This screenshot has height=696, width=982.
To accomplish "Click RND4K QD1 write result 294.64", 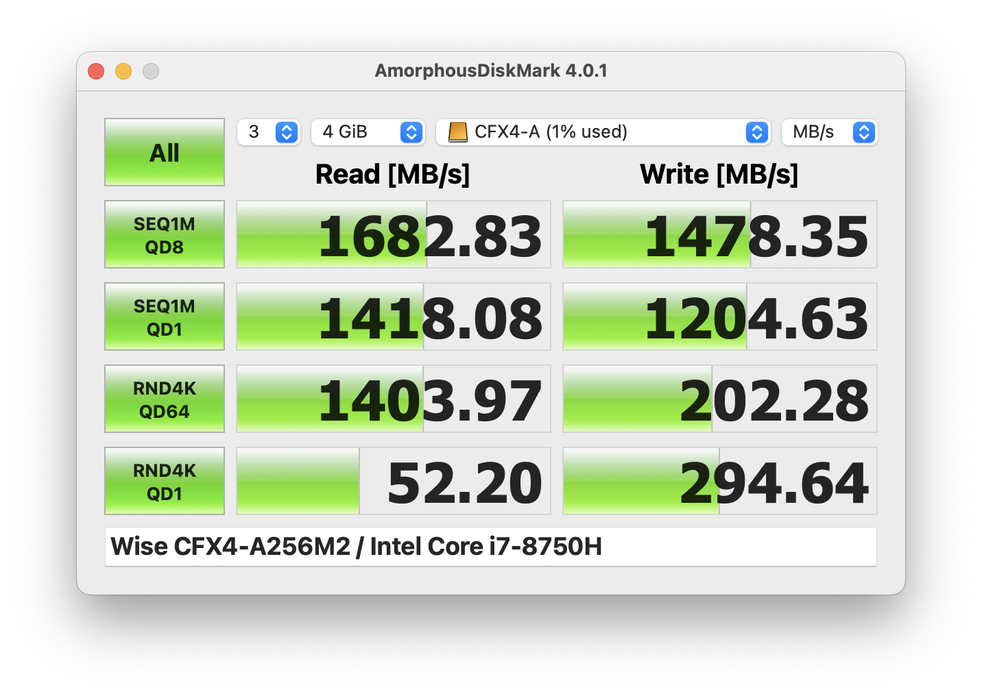I will 720,481.
